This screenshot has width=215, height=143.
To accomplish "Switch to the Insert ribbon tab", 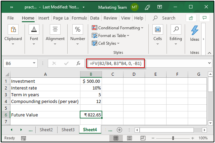I will (x=44, y=18).
